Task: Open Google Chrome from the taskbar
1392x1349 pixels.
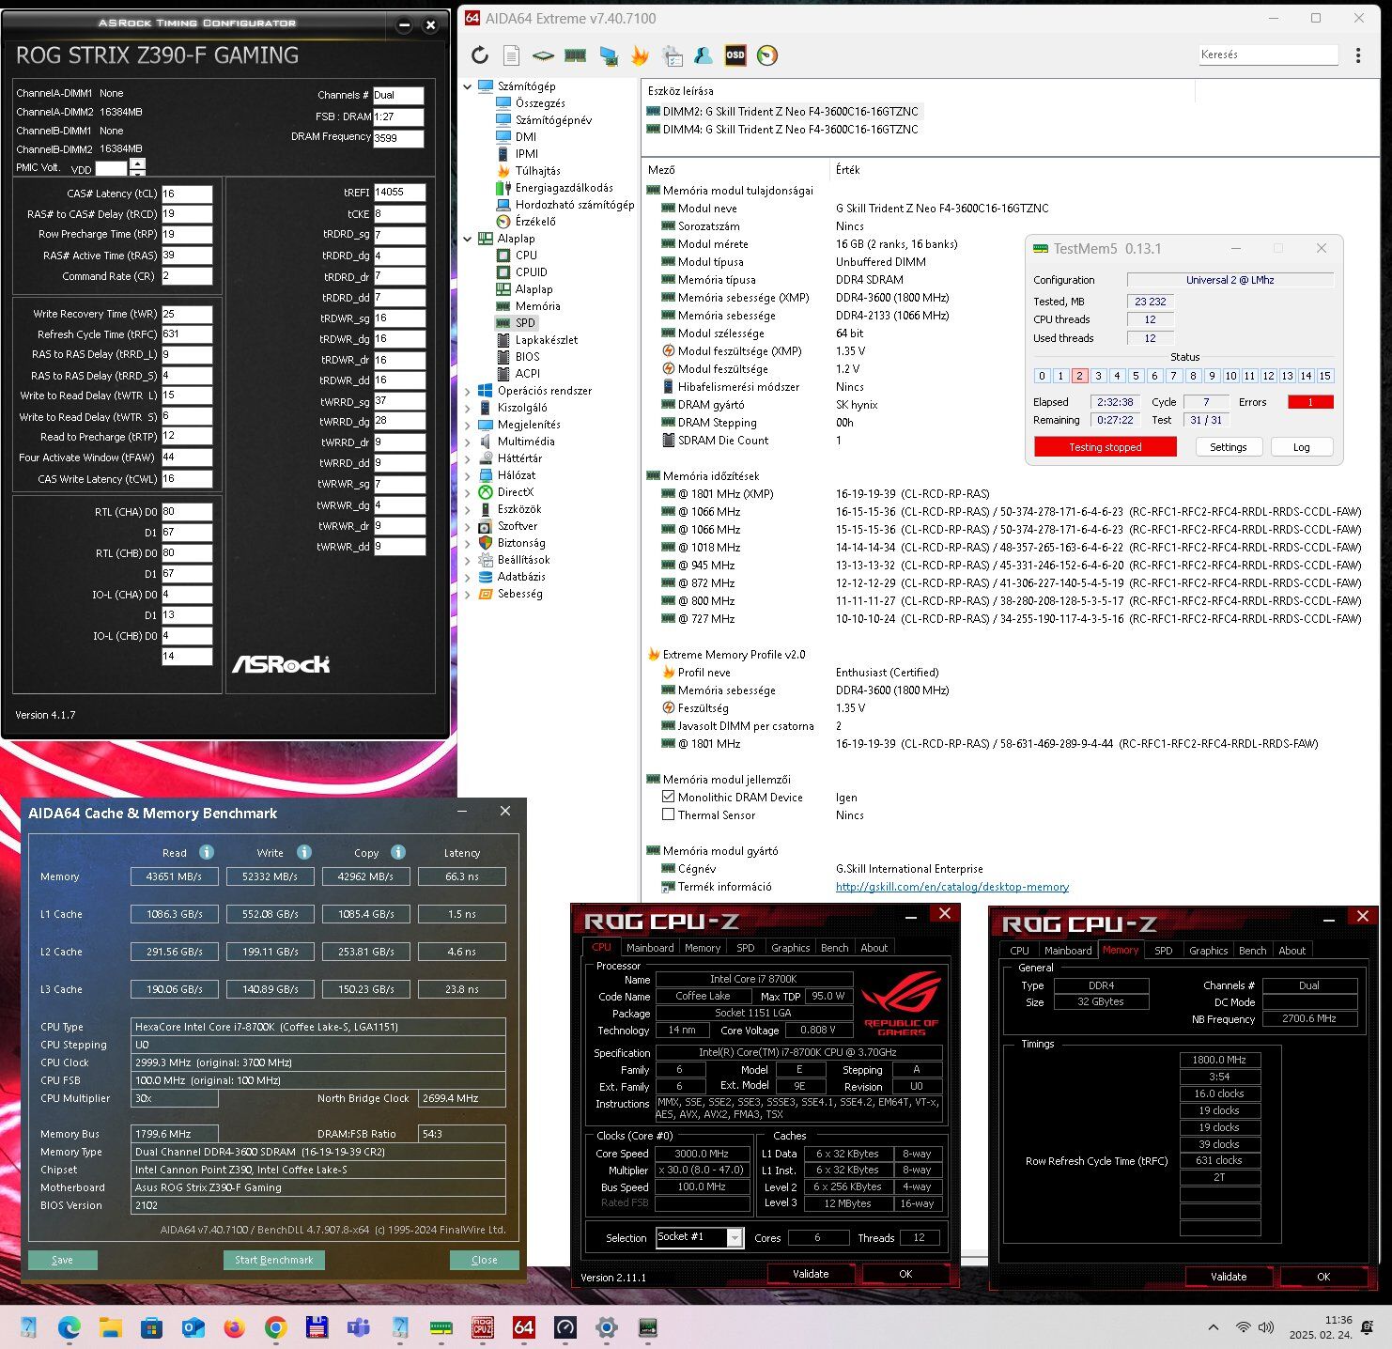Action: coord(275,1327)
